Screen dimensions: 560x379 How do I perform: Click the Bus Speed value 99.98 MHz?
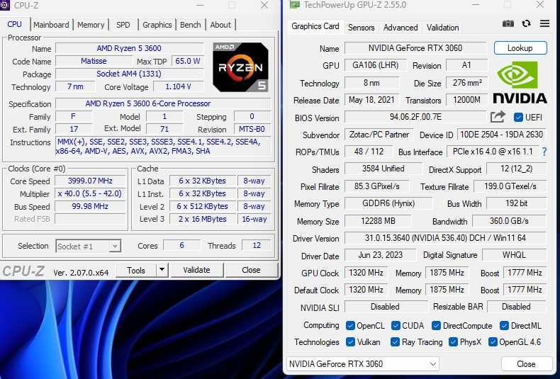(x=90, y=206)
